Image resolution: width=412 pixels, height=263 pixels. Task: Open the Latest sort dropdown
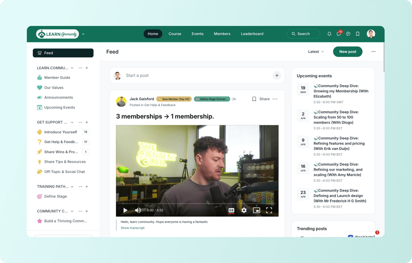click(x=316, y=52)
